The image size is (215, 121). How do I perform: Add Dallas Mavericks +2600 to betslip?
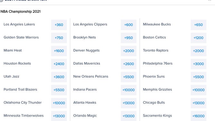[x=129, y=64]
